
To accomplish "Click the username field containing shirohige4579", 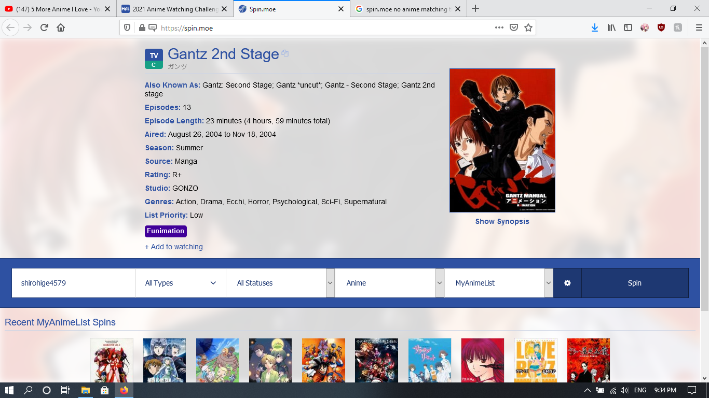I will point(74,283).
